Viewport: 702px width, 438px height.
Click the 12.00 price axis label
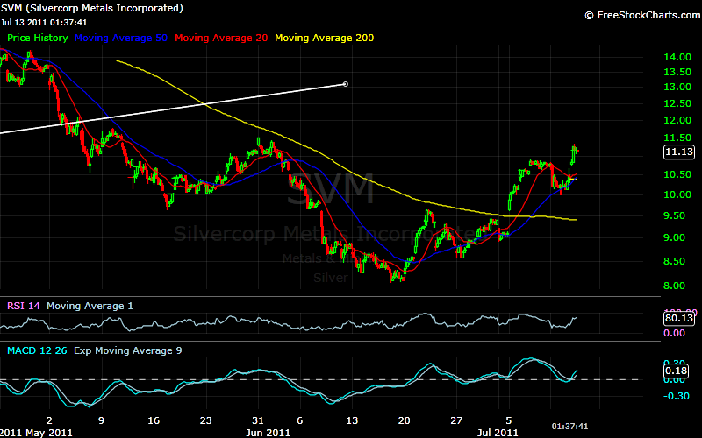click(x=677, y=120)
